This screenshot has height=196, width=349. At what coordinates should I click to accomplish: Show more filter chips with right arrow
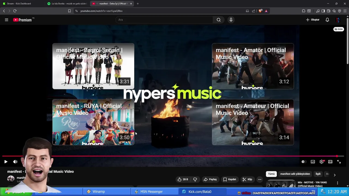(335, 175)
